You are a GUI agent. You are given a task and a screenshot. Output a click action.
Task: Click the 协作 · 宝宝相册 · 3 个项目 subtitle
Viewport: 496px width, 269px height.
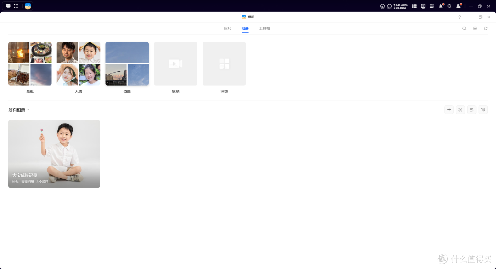tap(30, 182)
